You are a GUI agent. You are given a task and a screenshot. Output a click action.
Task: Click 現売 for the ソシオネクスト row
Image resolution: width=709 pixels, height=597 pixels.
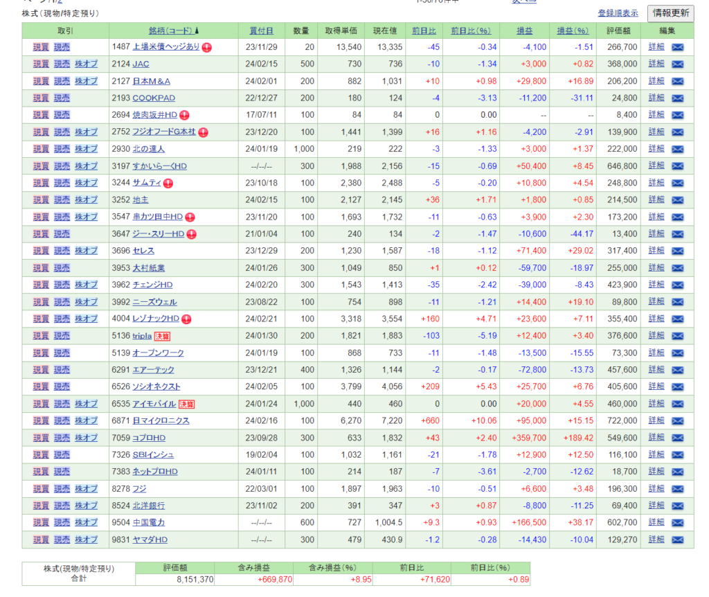pyautogui.click(x=62, y=386)
